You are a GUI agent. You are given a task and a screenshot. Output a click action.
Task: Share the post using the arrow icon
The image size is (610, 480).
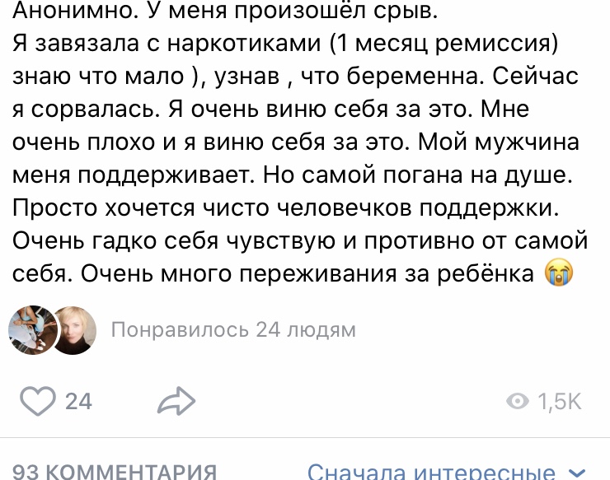click(x=175, y=401)
